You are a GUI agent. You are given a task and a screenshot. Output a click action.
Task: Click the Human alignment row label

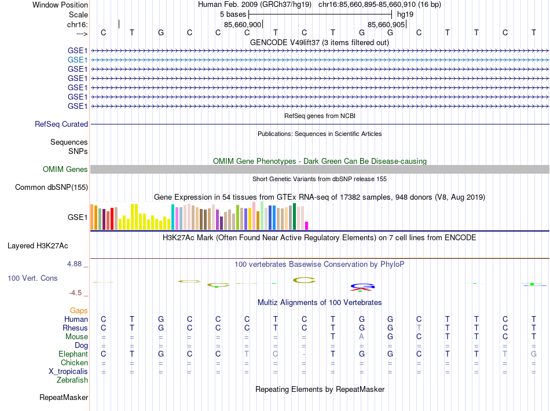point(76,319)
